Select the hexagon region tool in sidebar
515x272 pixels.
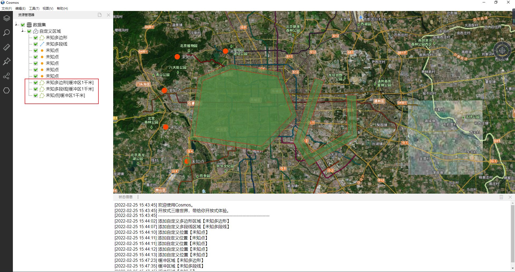click(x=6, y=90)
